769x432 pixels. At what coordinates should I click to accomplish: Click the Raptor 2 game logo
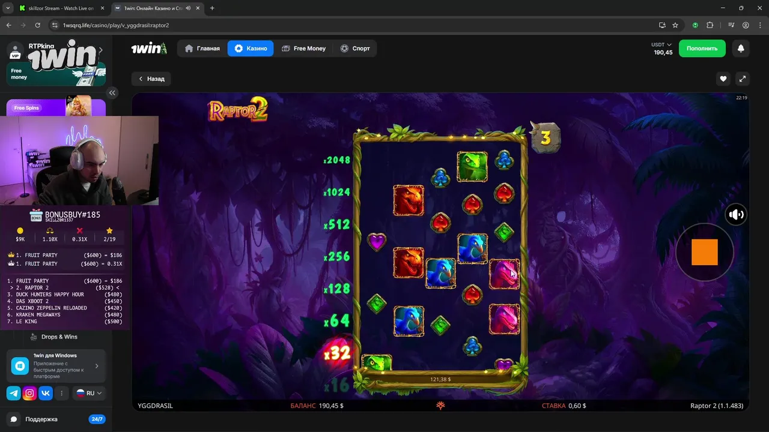[237, 110]
